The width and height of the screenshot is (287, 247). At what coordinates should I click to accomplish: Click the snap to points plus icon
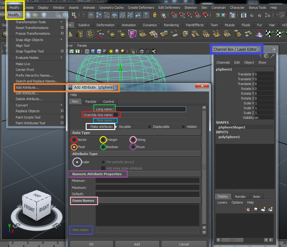(x=91, y=15)
